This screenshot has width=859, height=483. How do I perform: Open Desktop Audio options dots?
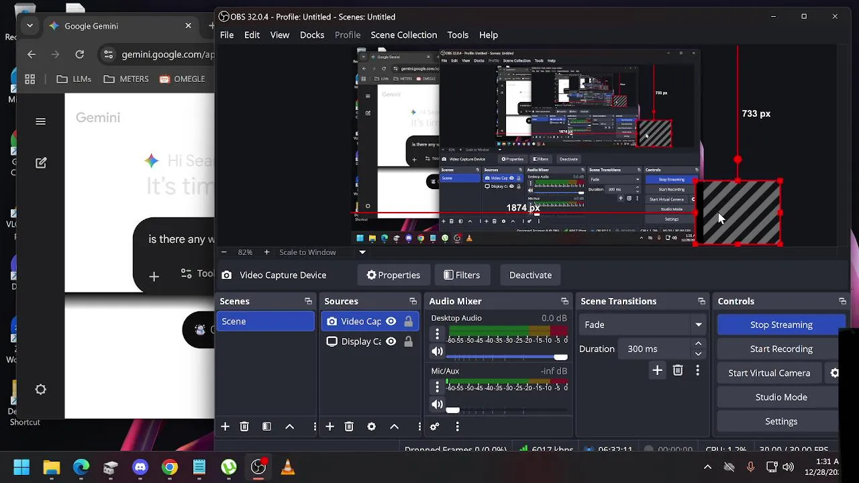[438, 333]
